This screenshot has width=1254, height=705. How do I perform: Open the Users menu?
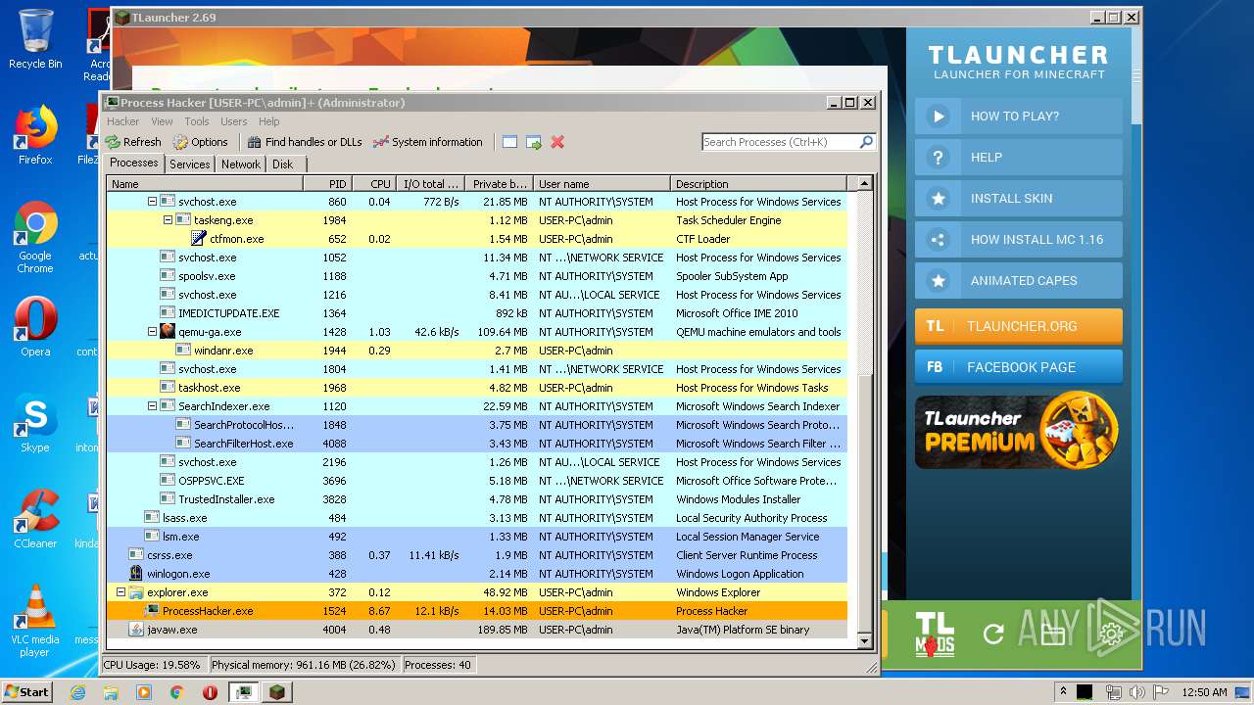(233, 121)
